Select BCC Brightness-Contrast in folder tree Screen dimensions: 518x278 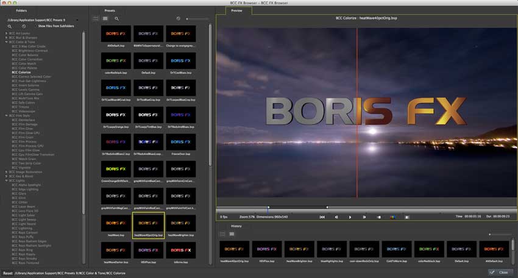point(30,51)
